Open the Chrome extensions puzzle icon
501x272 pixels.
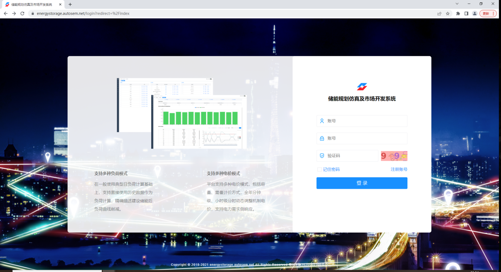[x=458, y=13]
